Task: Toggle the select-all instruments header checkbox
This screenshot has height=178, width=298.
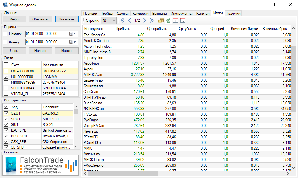Action: coord(6,107)
